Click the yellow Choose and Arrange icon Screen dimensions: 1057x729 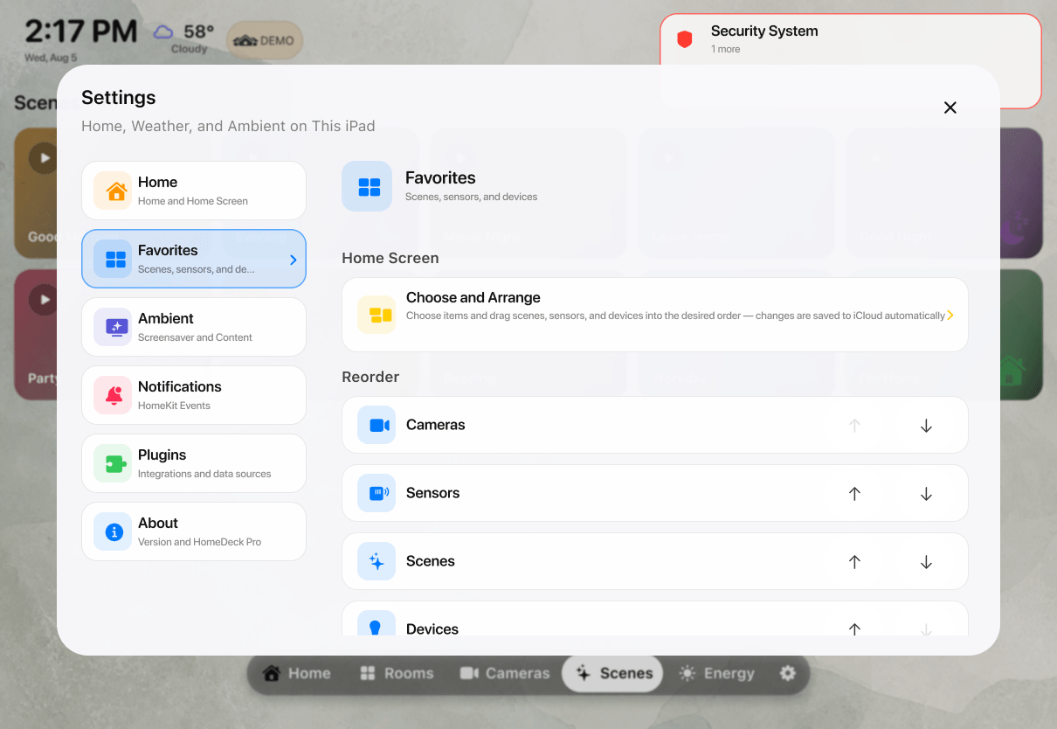tap(377, 315)
